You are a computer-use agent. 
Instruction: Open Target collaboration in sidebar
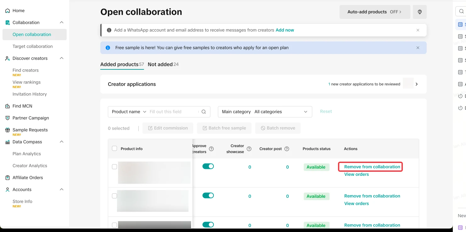(x=32, y=46)
